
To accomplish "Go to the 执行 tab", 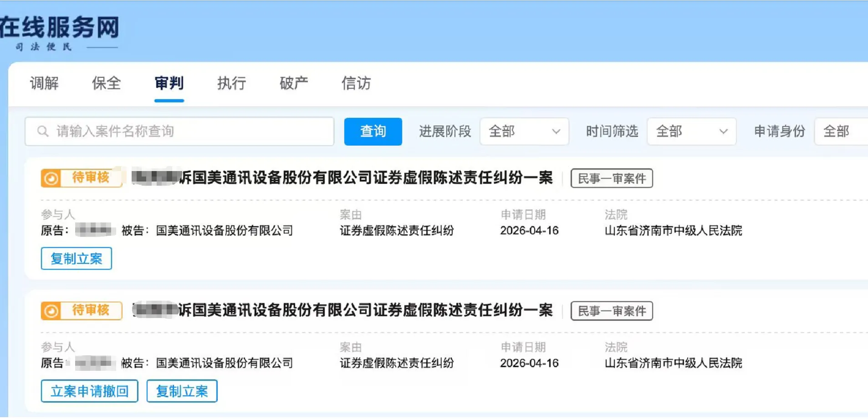I will click(231, 83).
